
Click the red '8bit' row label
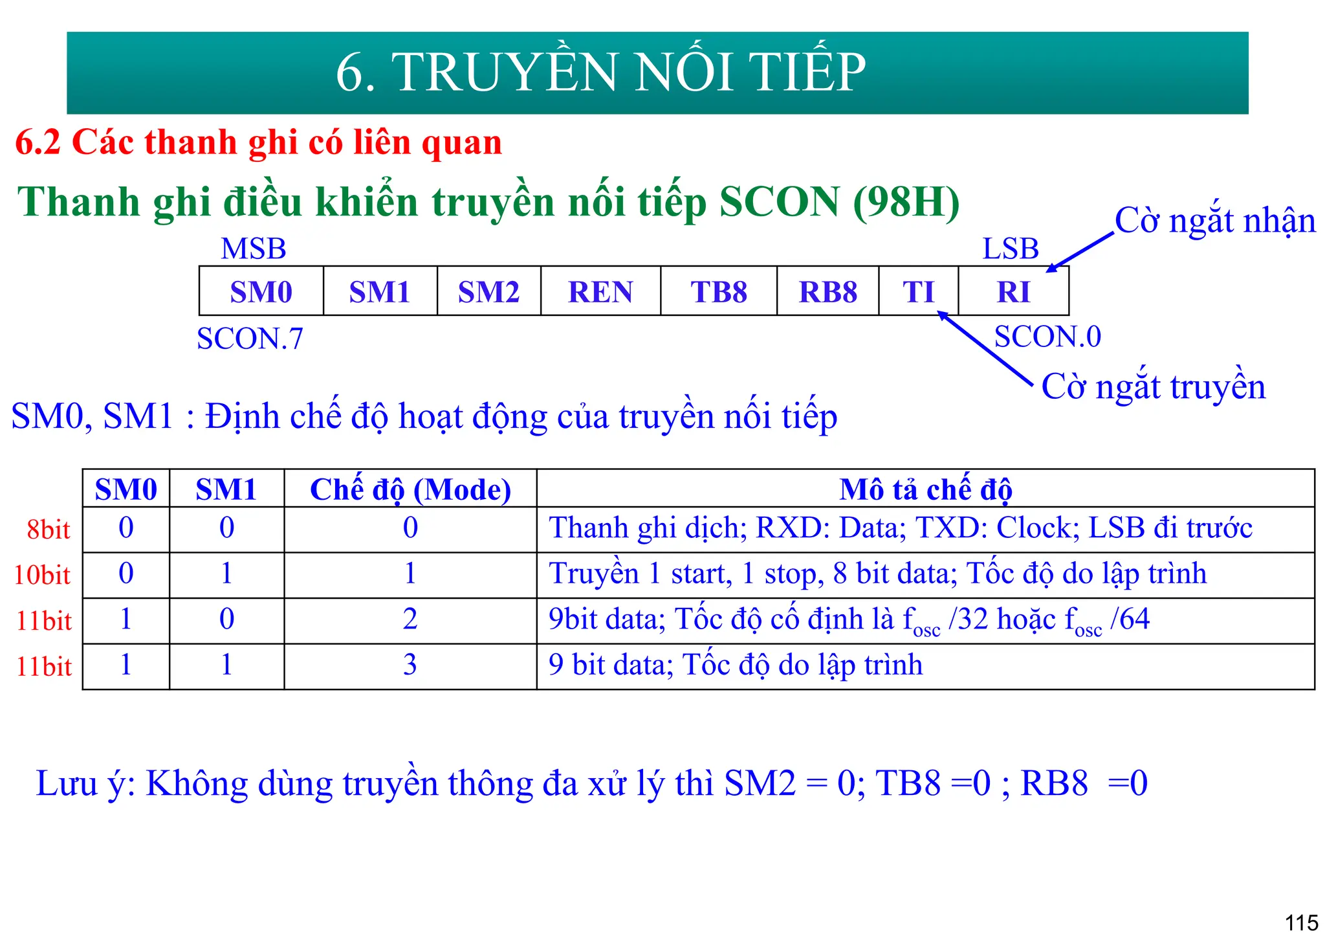[x=49, y=530]
